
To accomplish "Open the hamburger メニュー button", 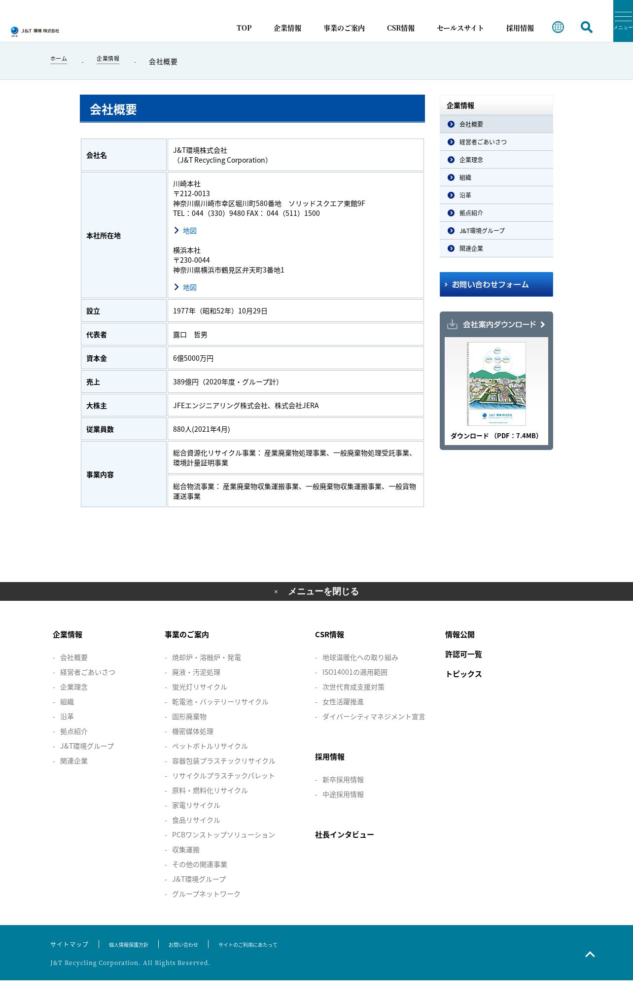I will pyautogui.click(x=623, y=21).
